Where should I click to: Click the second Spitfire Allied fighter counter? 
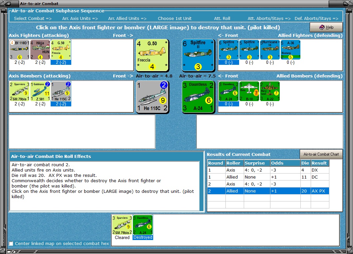pos(249,50)
